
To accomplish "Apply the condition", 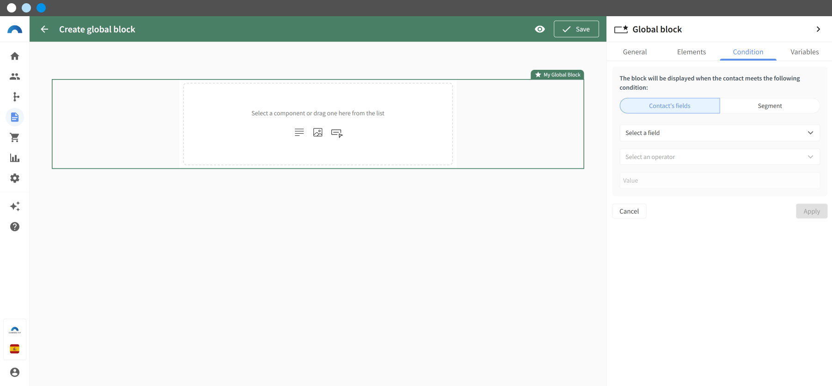I will [812, 211].
